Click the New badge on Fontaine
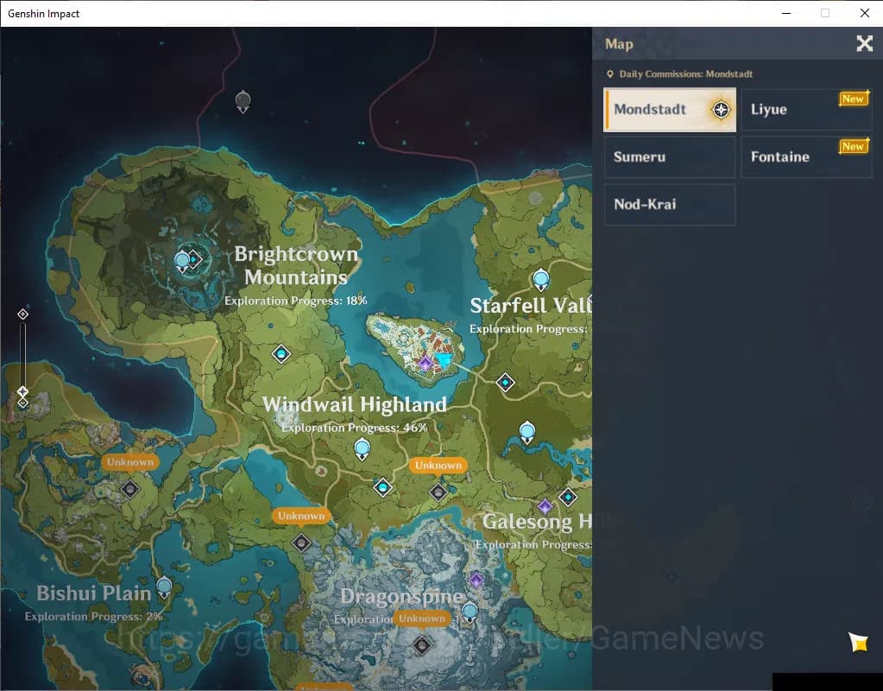This screenshot has height=691, width=883. [x=854, y=147]
